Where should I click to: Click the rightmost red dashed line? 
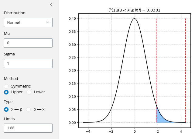(186, 61)
